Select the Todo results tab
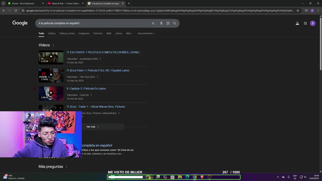The width and height of the screenshot is (322, 181). [x=41, y=33]
